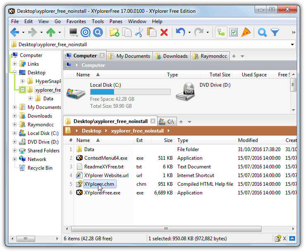Screen dimensions: 305x251
Task: Click the Hotlist target icon
Action: pos(86,32)
